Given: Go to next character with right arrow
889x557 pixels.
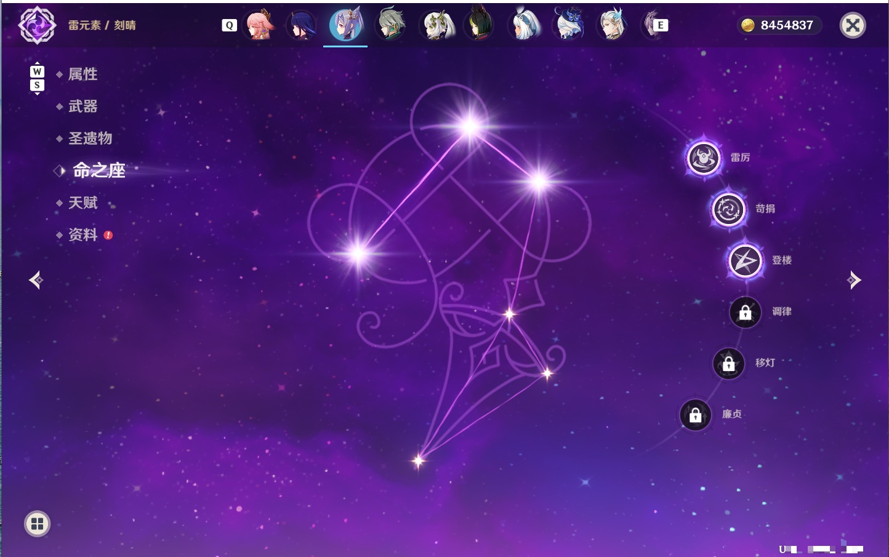Looking at the screenshot, I should [854, 280].
